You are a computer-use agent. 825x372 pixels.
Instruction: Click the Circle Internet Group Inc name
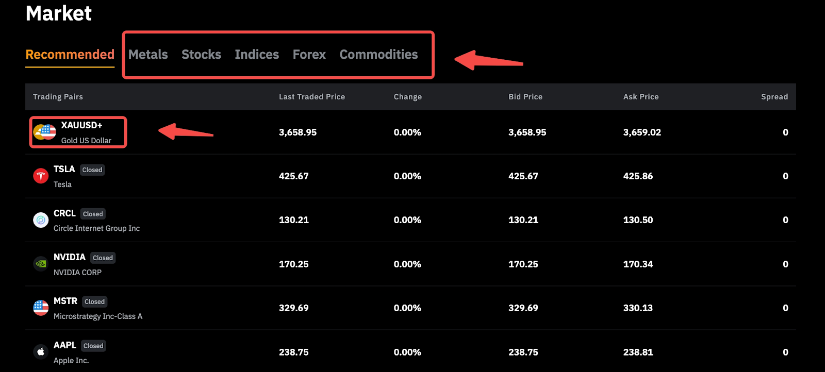coord(96,228)
